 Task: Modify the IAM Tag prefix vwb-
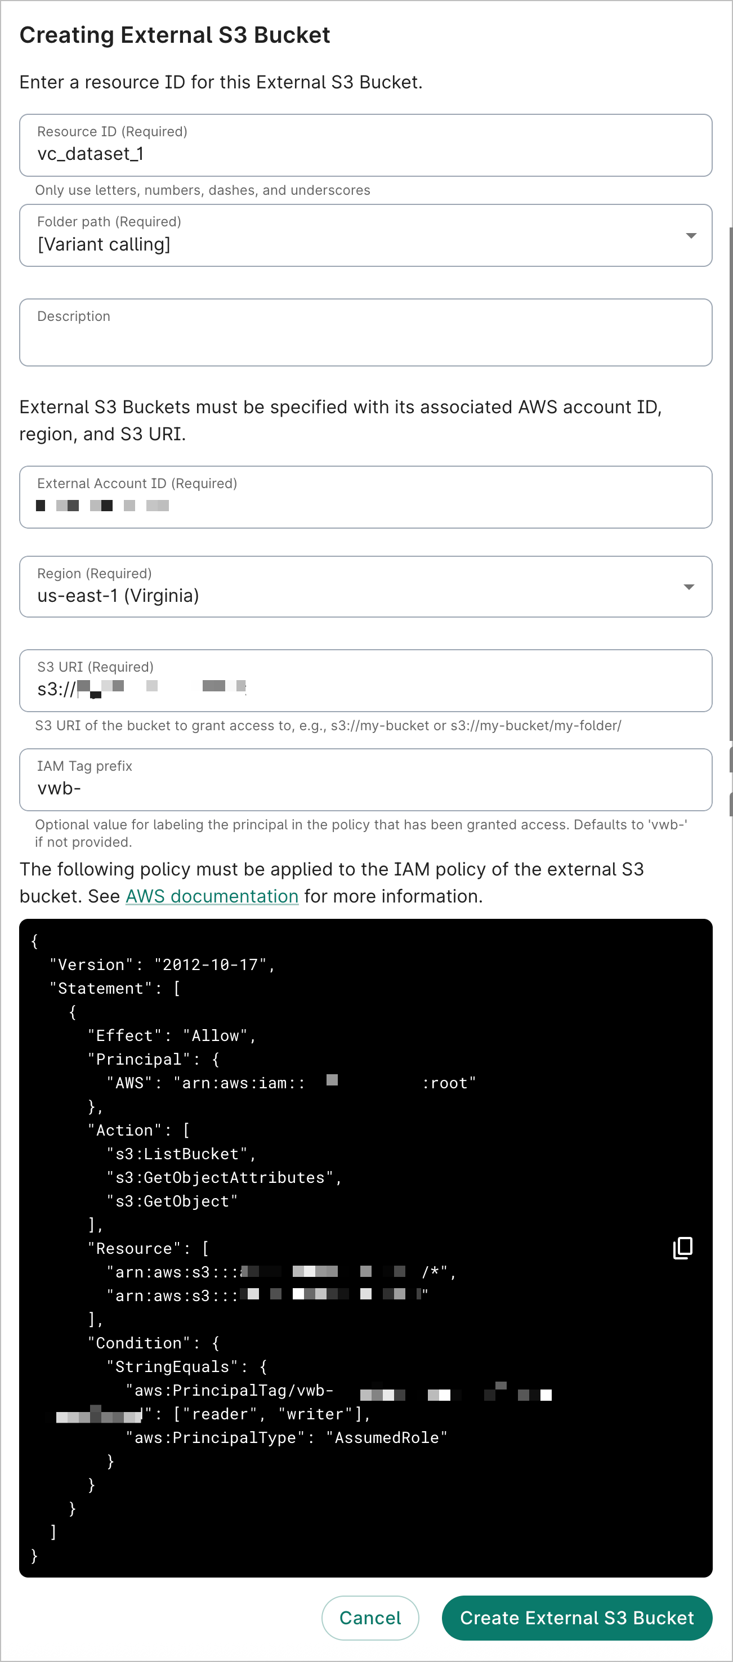(365, 788)
